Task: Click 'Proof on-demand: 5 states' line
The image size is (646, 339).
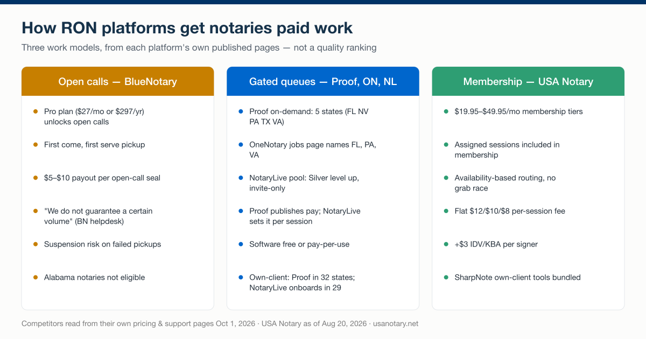Action: pos(309,117)
